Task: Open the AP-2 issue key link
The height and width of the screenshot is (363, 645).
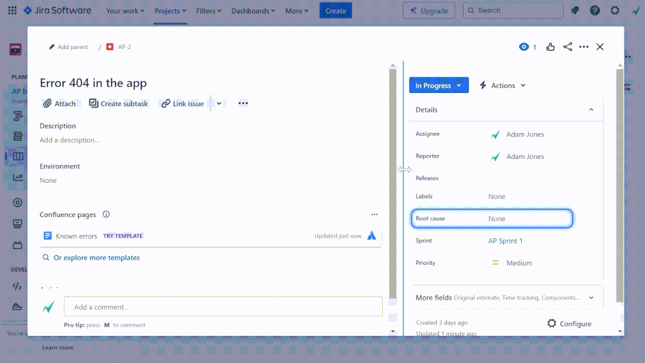Action: point(124,47)
